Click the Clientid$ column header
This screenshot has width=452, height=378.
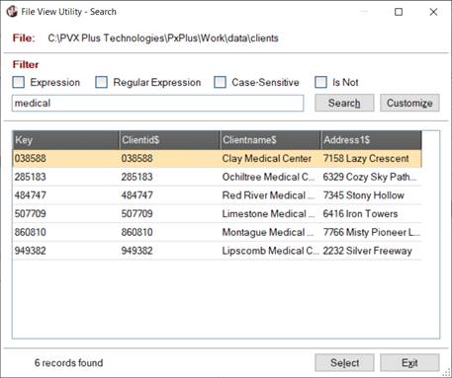(169, 140)
